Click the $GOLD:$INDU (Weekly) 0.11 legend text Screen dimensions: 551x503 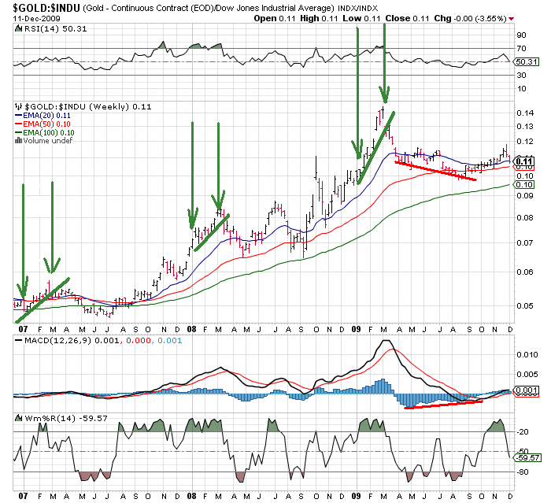tap(88, 106)
